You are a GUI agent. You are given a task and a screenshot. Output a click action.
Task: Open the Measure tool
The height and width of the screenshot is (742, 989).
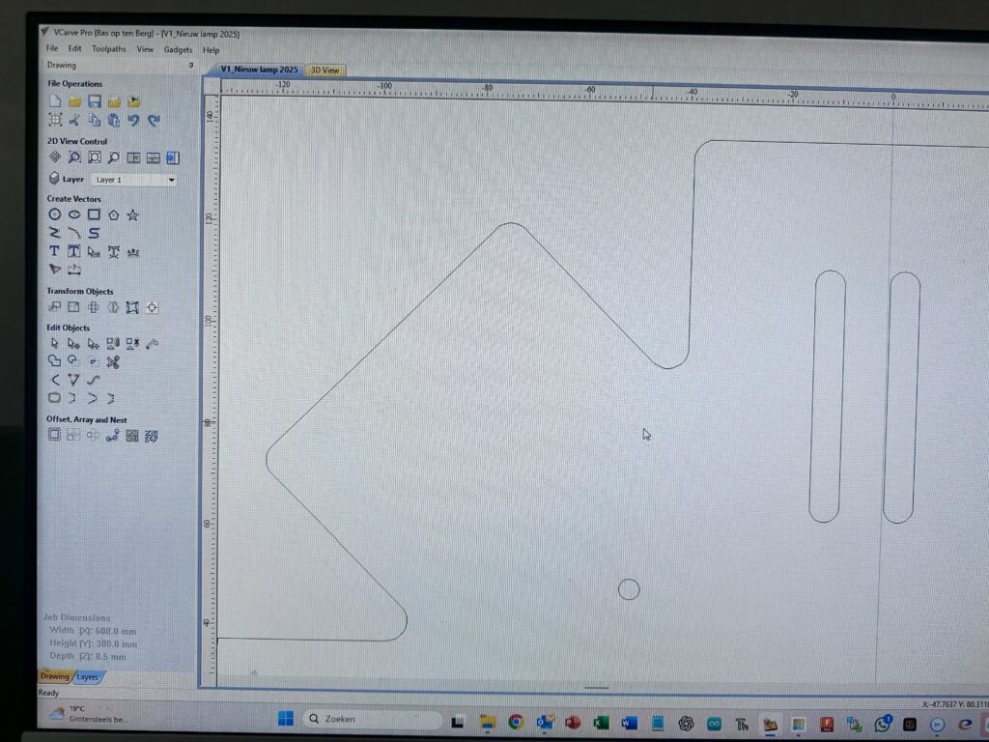click(152, 344)
